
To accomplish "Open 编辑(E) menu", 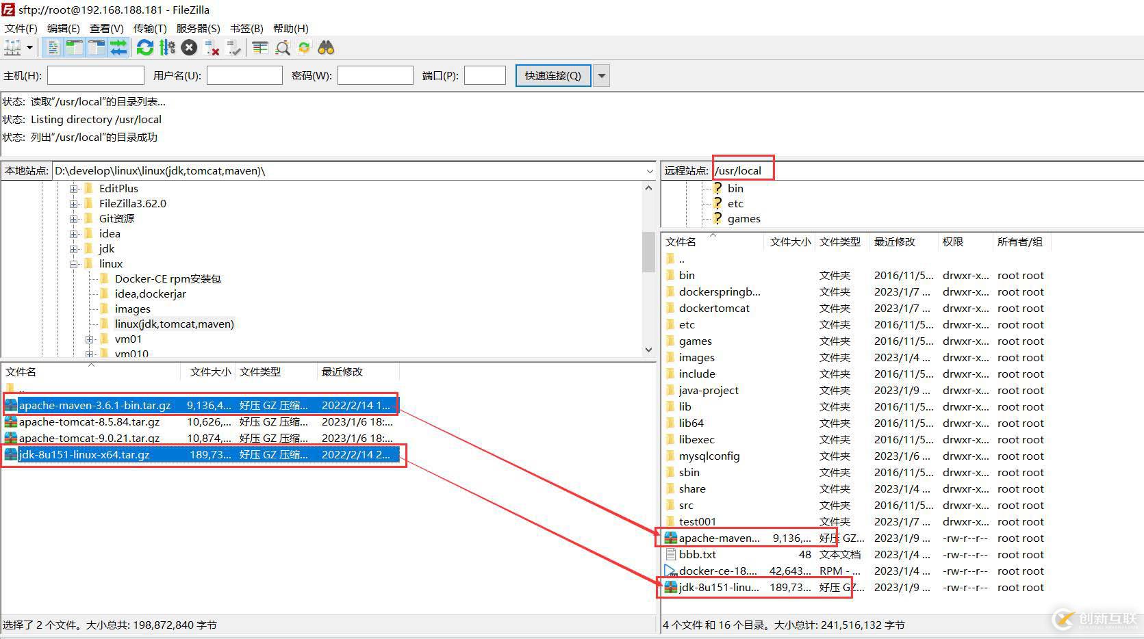I will click(63, 28).
